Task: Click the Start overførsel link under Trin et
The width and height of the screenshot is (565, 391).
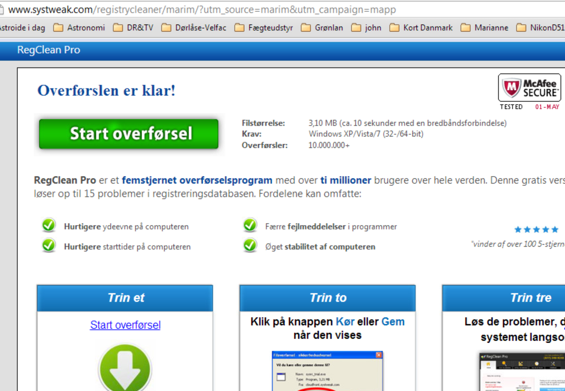Action: (x=125, y=325)
